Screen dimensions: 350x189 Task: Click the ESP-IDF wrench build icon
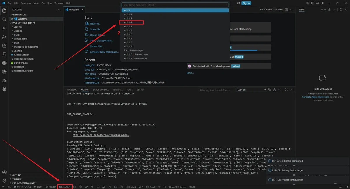point(86,187)
